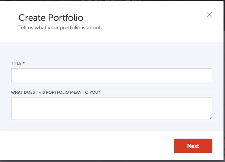Click blank gray panel space above TITLE label
The image size is (225, 162).
coord(112,52)
